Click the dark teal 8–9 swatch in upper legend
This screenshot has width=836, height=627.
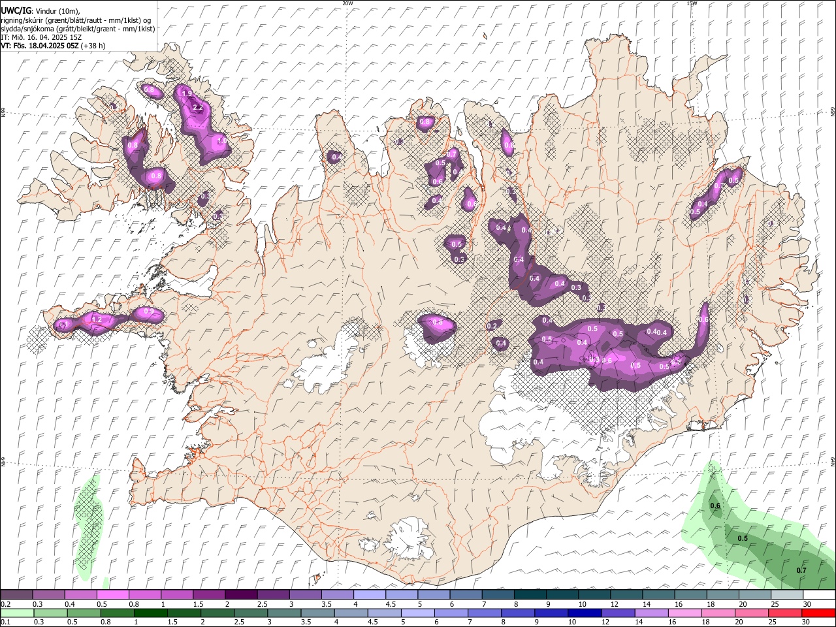530,595
